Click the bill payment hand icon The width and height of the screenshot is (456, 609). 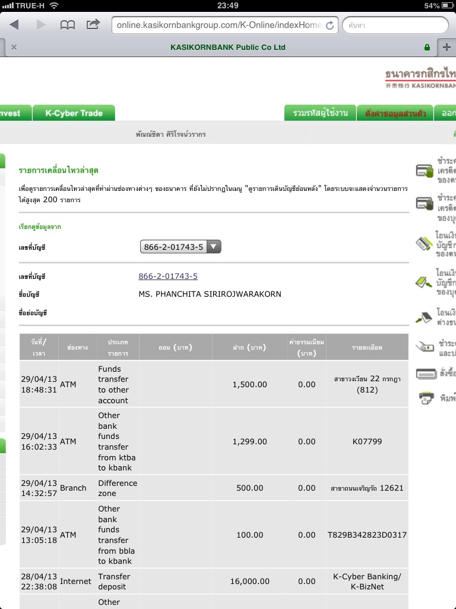click(425, 346)
